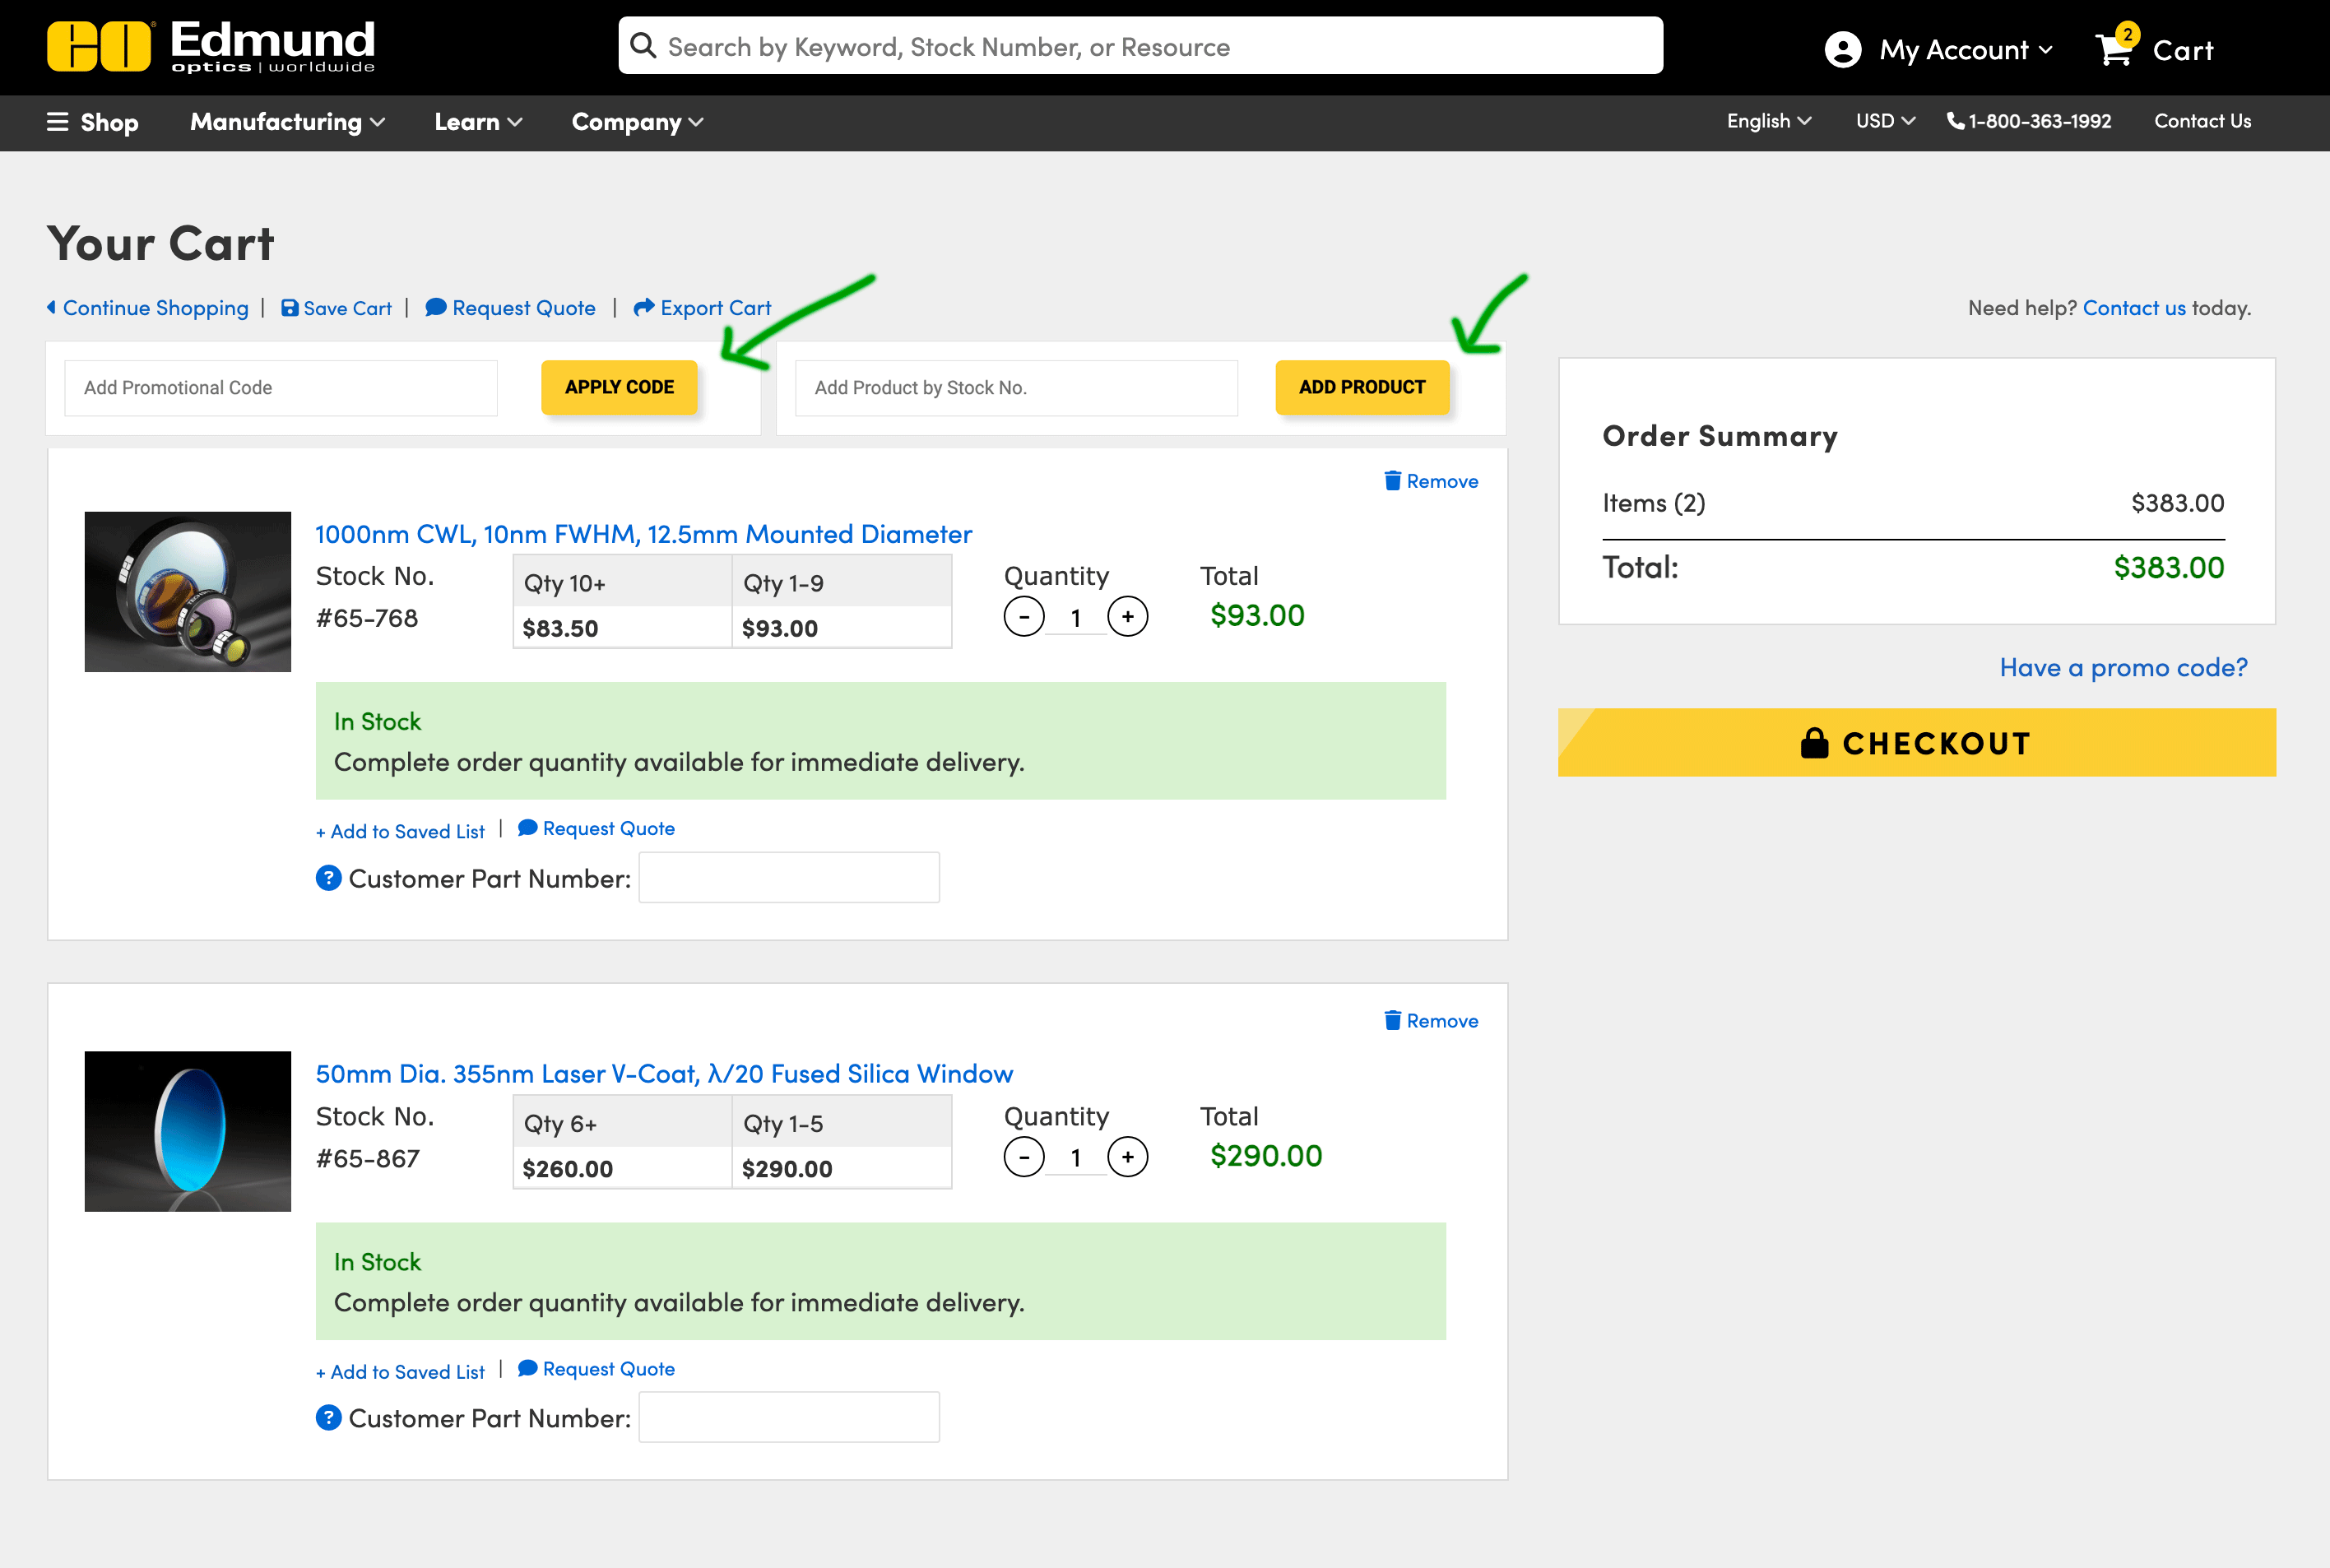Click the Edmund Optics logo
This screenshot has height=1568, width=2330.
[211, 47]
